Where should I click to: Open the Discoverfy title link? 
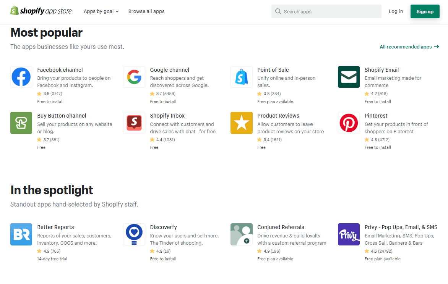pos(164,227)
